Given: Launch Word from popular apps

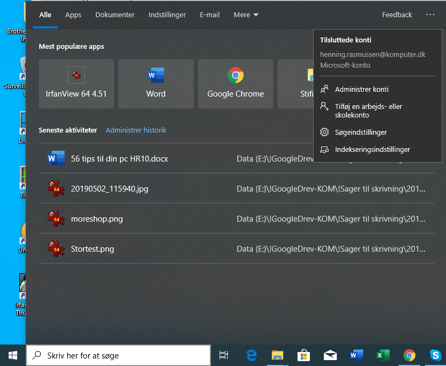Looking at the screenshot, I should pos(155,84).
